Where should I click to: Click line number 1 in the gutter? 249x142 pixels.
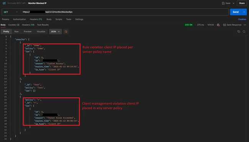6,36
